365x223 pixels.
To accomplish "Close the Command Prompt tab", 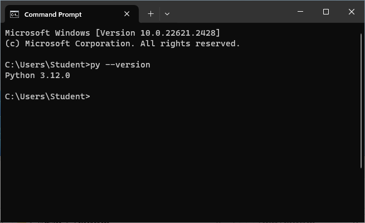I will pyautogui.click(x=128, y=14).
